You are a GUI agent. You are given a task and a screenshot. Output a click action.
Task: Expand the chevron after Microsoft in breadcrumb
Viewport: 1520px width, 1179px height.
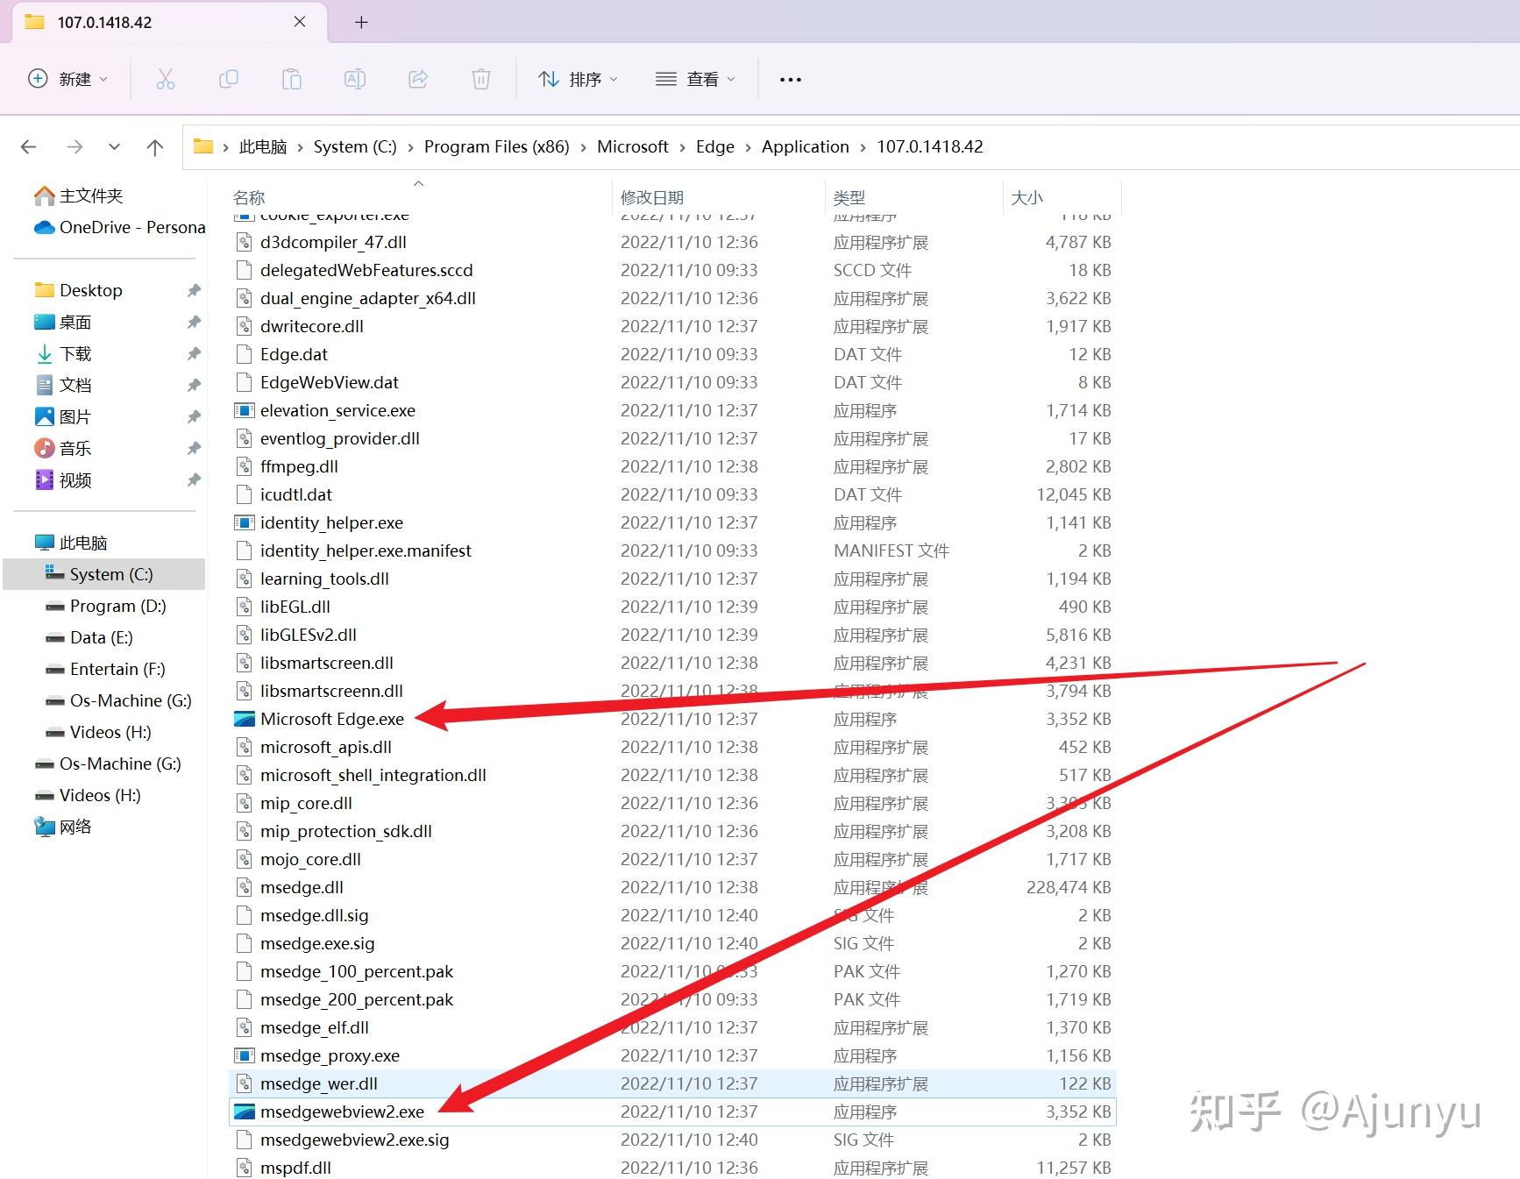point(683,147)
